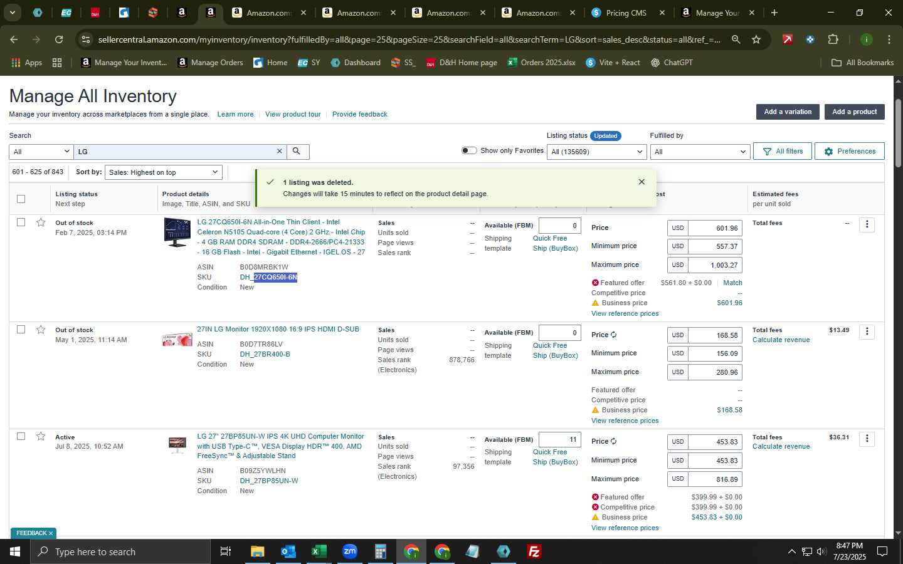Click the Match link for featured offer

coord(732,283)
